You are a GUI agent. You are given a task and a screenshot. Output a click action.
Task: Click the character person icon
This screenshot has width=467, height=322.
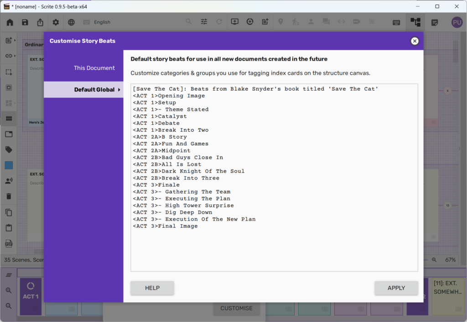pos(311,22)
